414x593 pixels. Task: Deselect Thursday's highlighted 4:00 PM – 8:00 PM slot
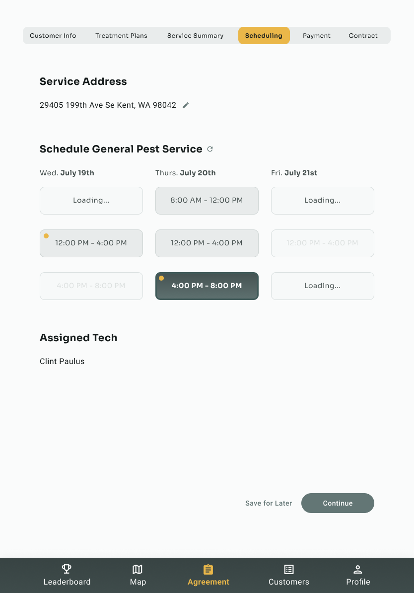click(x=207, y=286)
